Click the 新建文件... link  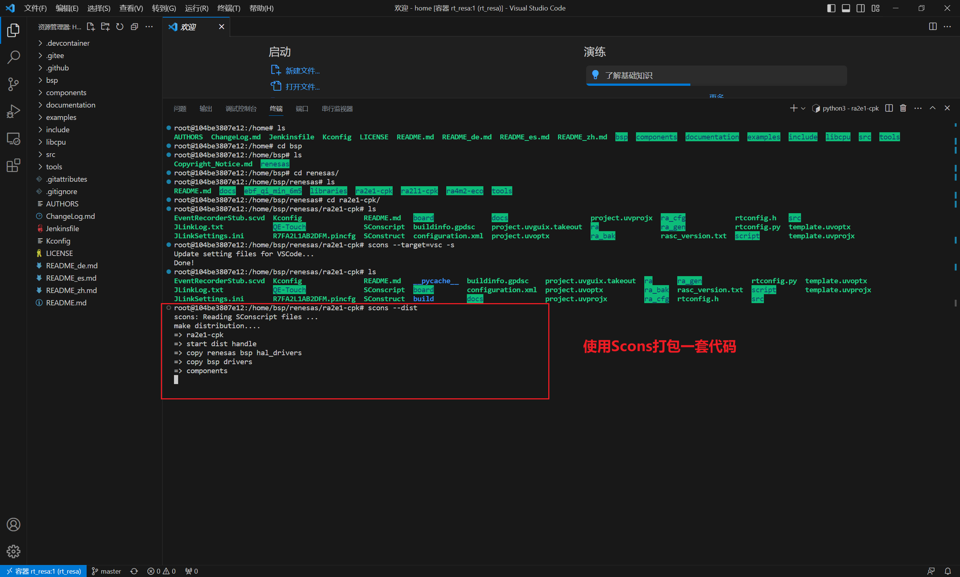coord(302,71)
